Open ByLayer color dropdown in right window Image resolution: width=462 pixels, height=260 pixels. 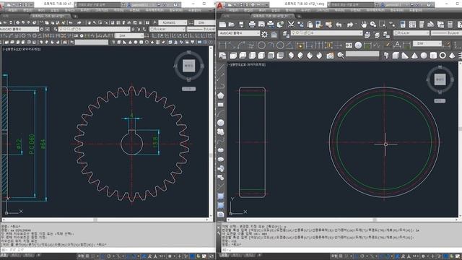click(x=411, y=33)
